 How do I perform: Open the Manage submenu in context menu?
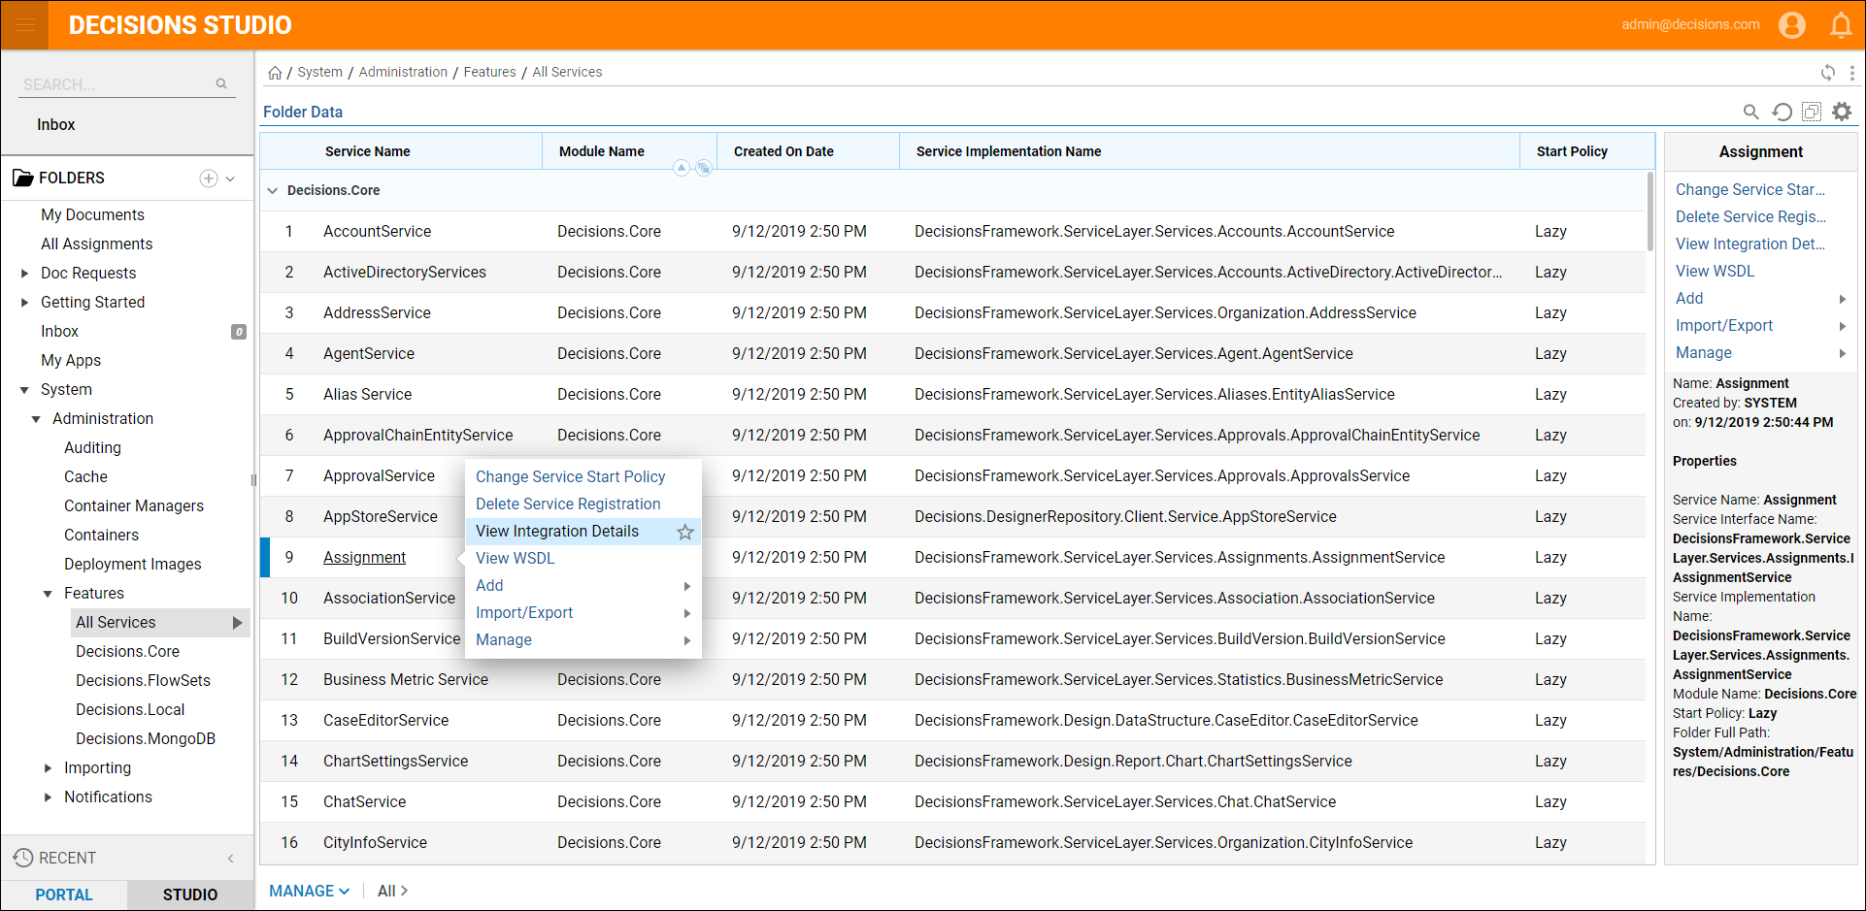pyautogui.click(x=583, y=639)
